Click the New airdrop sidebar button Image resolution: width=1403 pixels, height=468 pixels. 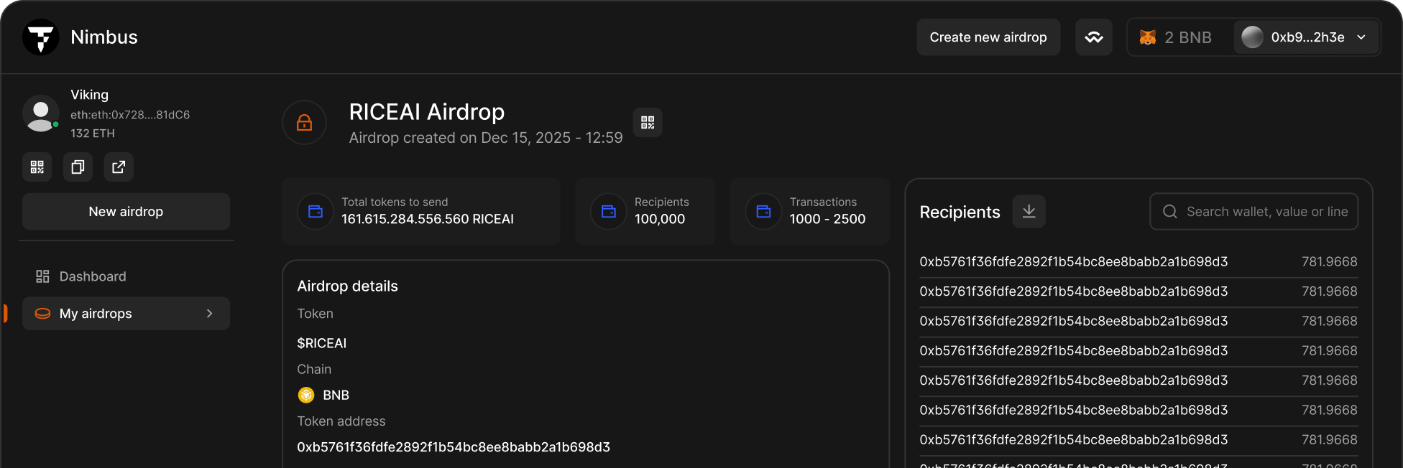pos(126,212)
